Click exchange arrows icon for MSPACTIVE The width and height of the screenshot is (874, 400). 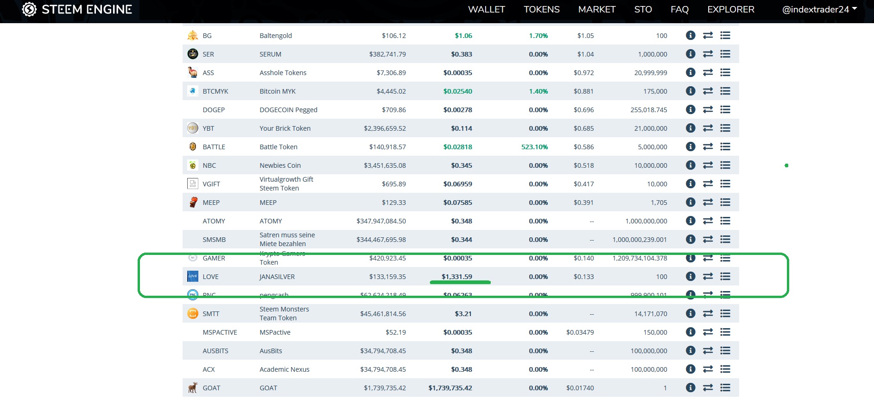[x=708, y=332]
